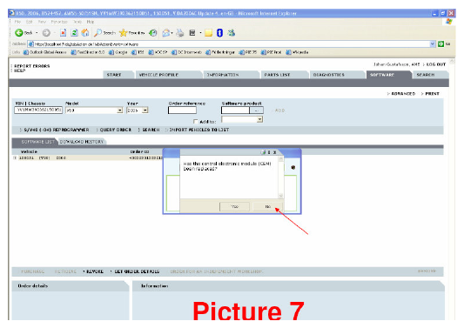
Task: Switch to DOWNLOAD HISTORY tab
Action: [x=82, y=142]
